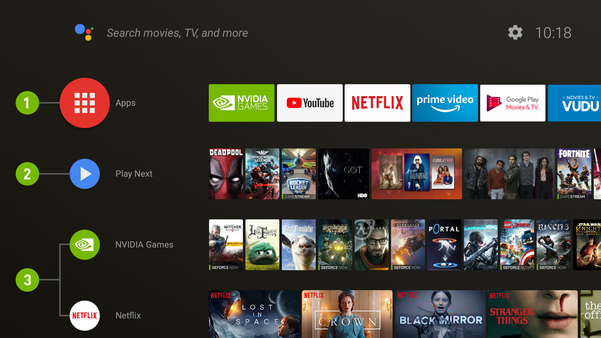Click the Play Next button
Image resolution: width=601 pixels, height=338 pixels.
point(84,173)
